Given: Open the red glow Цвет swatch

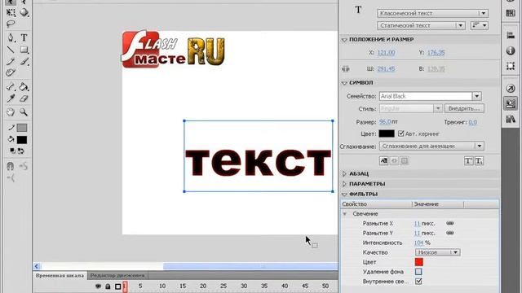Looking at the screenshot, I should [x=418, y=262].
